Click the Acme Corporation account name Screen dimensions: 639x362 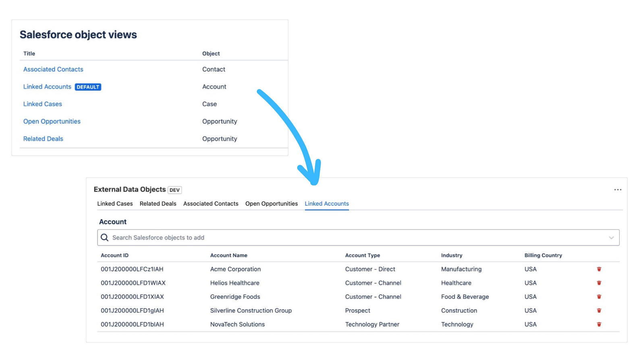point(235,269)
